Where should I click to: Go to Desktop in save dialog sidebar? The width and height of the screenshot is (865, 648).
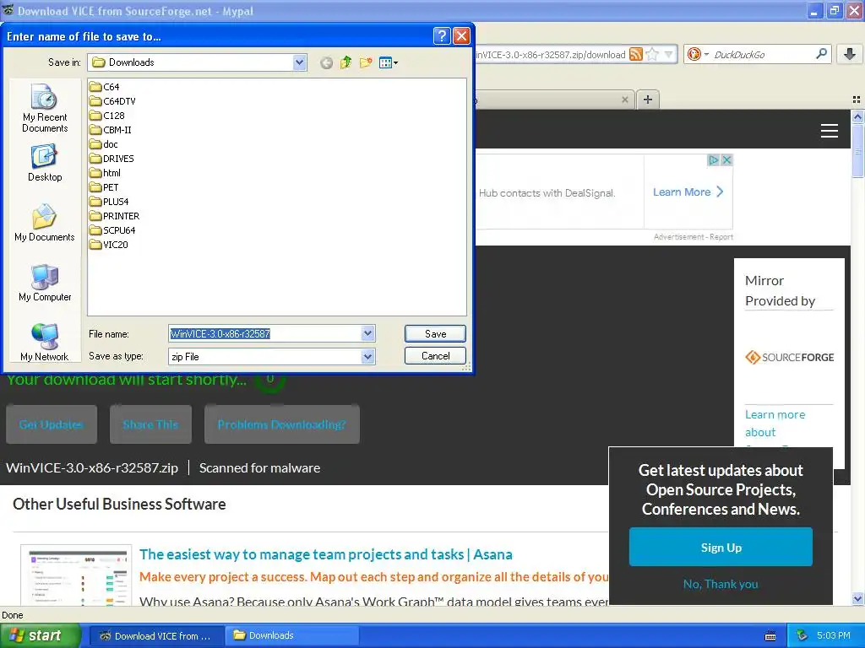[45, 163]
